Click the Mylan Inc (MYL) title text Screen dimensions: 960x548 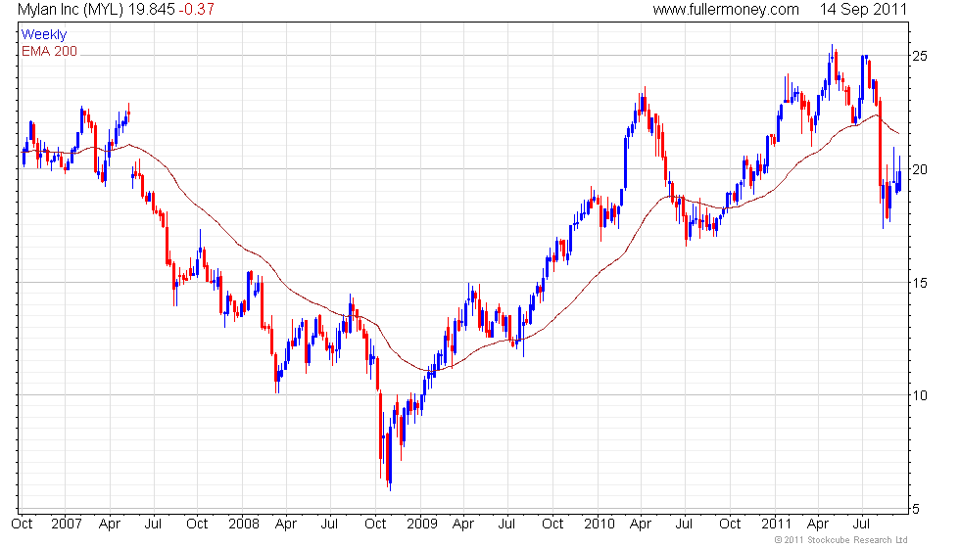pyautogui.click(x=71, y=10)
